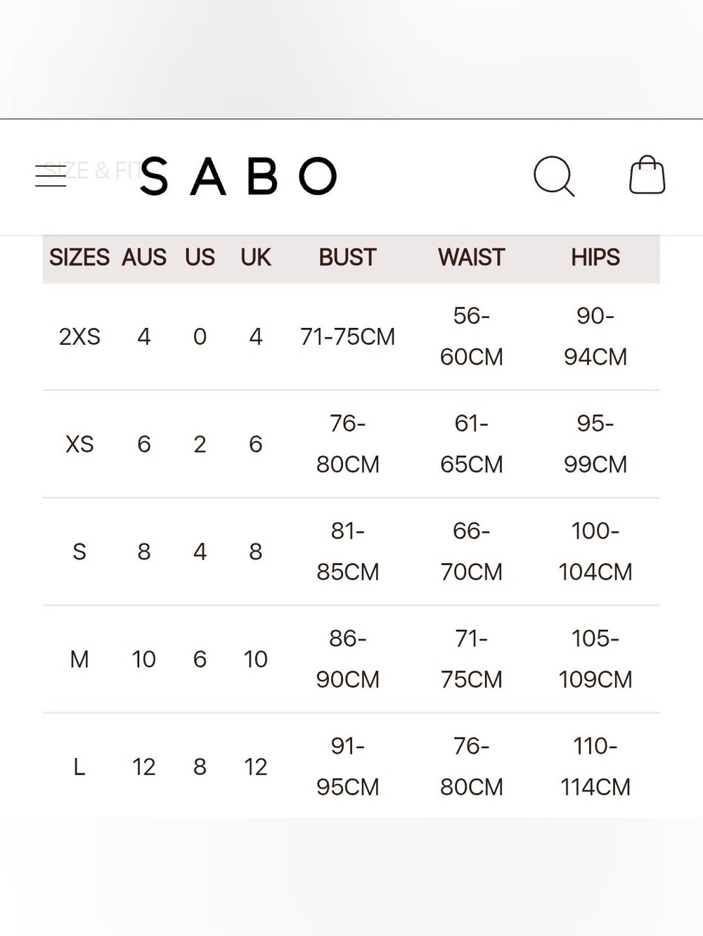The width and height of the screenshot is (703, 936).
Task: Click the search magnifier icon
Action: [x=554, y=176]
